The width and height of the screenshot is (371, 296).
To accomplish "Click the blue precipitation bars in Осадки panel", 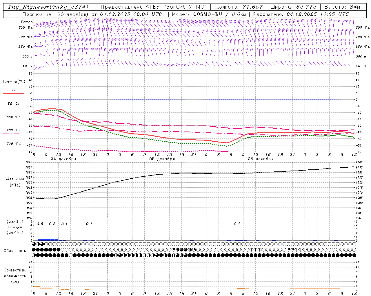I will pyautogui.click(x=48, y=239).
